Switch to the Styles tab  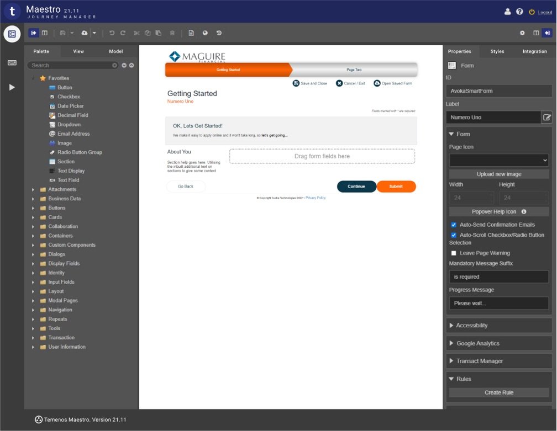[497, 51]
